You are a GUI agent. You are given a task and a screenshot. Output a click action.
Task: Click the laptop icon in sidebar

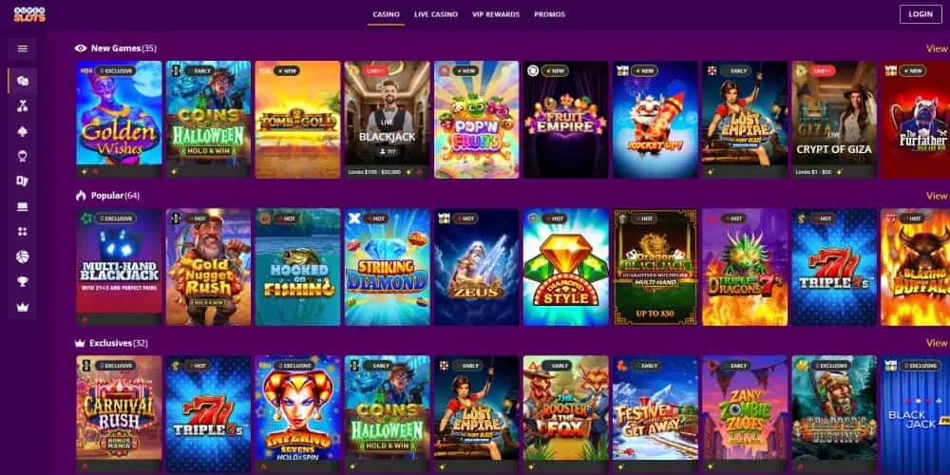[23, 206]
